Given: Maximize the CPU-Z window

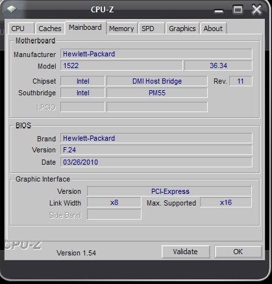Looking at the screenshot, I should [x=238, y=10].
